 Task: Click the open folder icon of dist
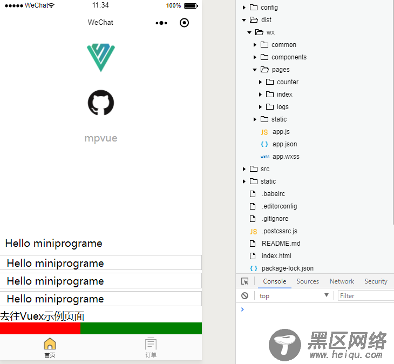coord(254,19)
